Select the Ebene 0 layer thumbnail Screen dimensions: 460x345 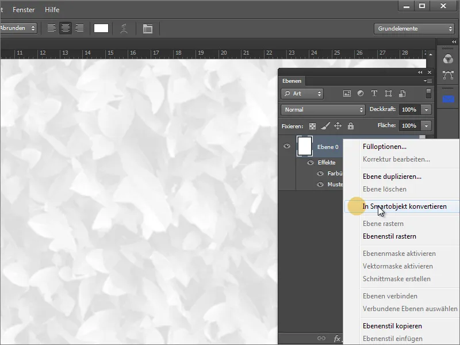pyautogui.click(x=305, y=146)
